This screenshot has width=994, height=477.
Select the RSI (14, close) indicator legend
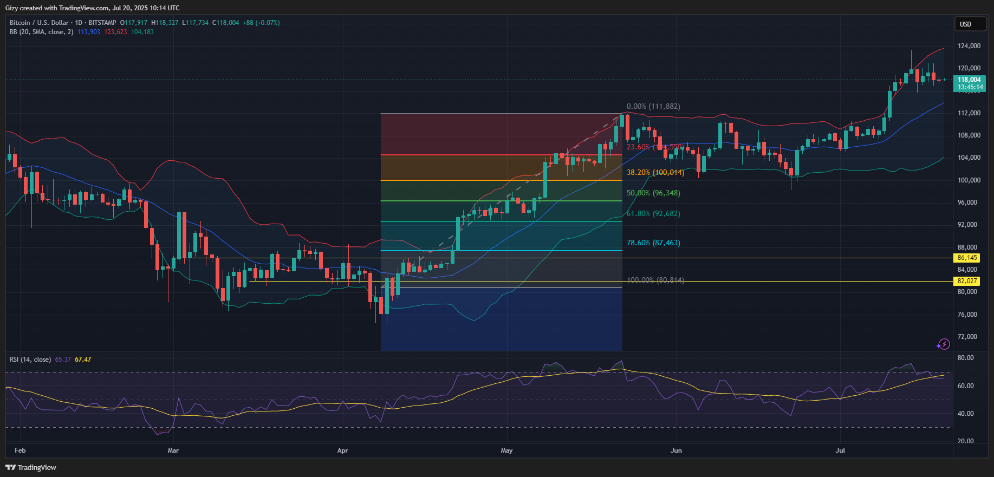30,360
